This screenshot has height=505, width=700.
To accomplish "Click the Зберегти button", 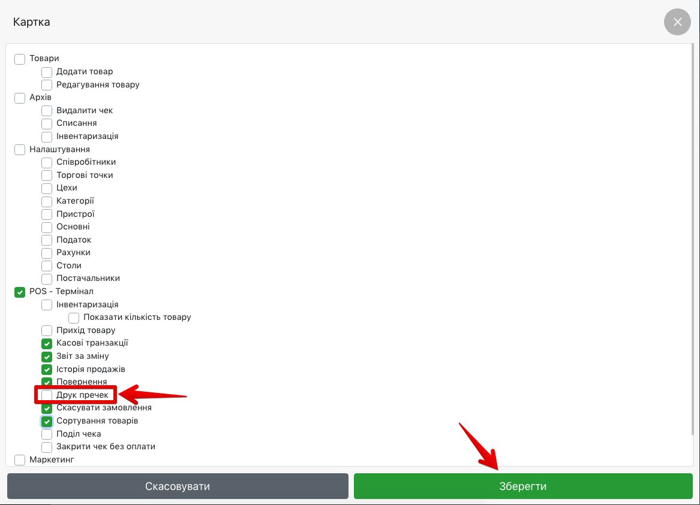I will click(x=523, y=486).
